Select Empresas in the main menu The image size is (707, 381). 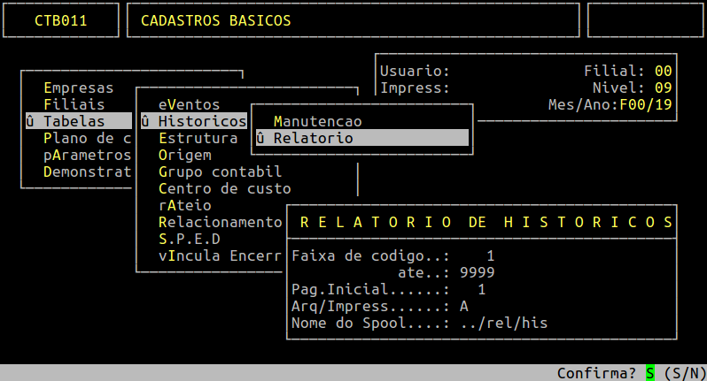click(x=79, y=88)
